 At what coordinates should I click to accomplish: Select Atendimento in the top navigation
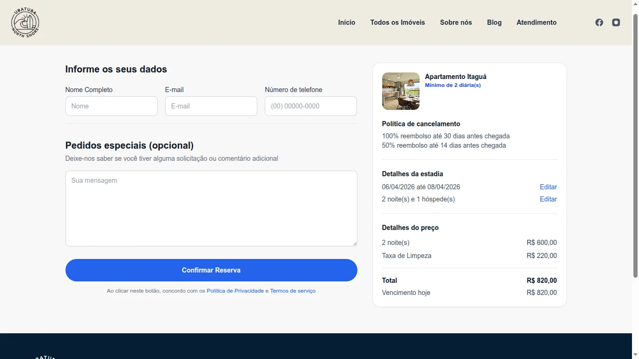pos(537,22)
